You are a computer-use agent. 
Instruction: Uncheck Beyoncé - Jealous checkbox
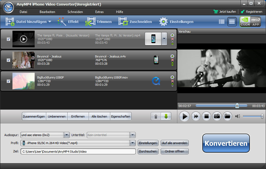pos(8,60)
